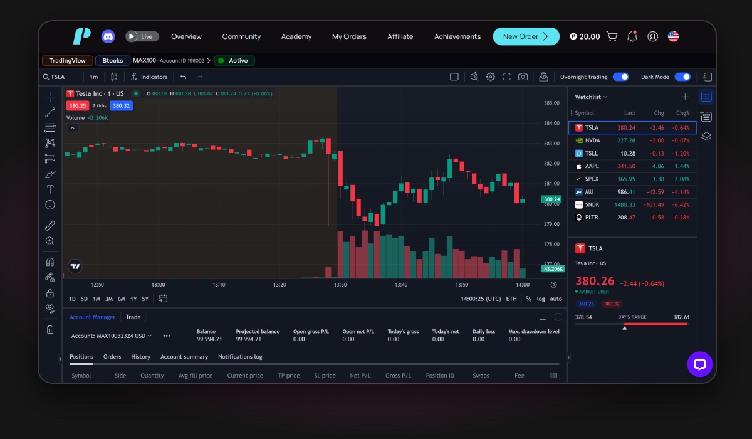The height and width of the screenshot is (439, 752).
Task: Open the US flag language selector
Action: pos(673,36)
